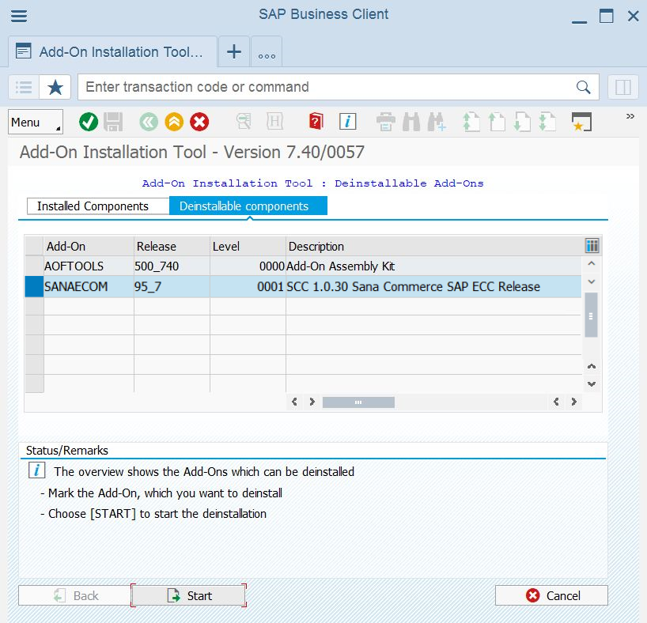
Task: Click the new window shortcut star icon
Action: pos(581,122)
